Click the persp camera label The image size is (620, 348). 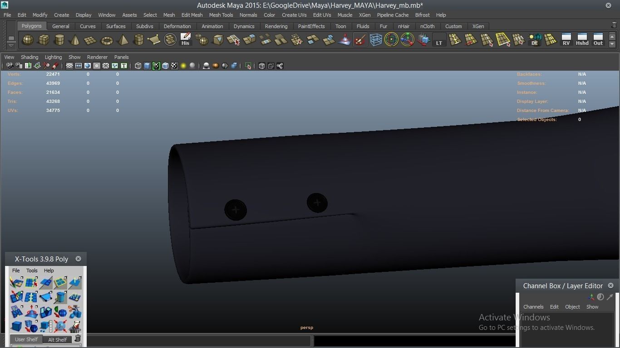(x=307, y=327)
